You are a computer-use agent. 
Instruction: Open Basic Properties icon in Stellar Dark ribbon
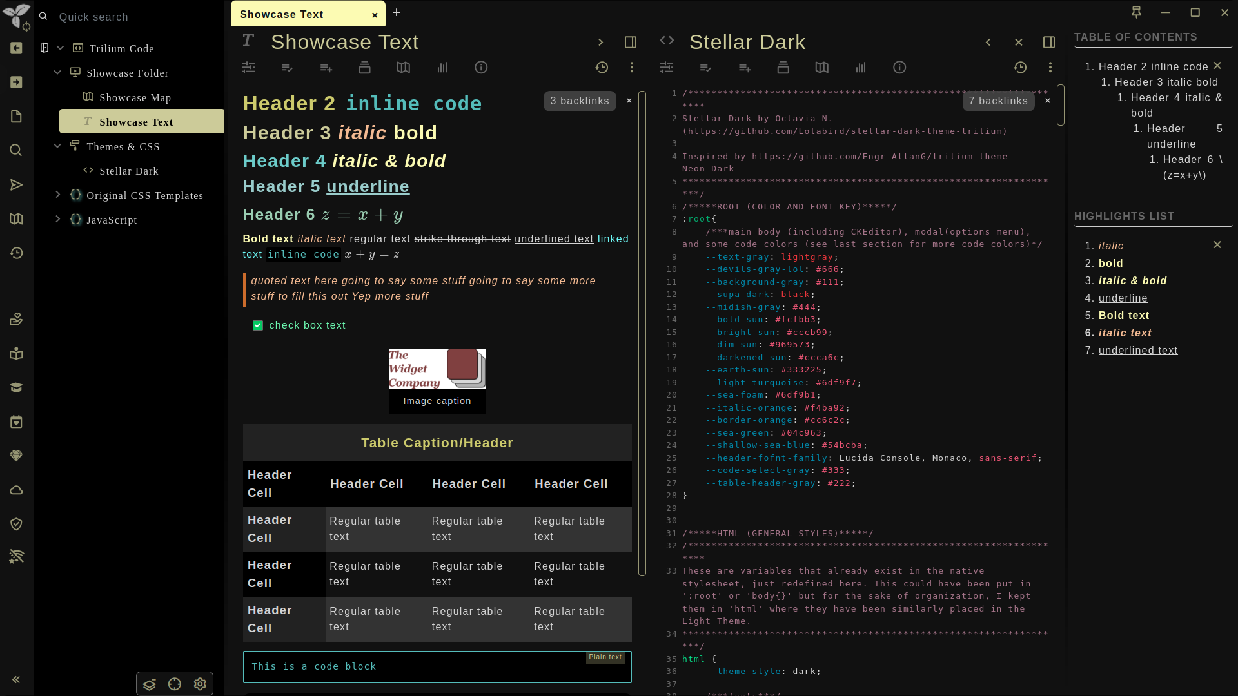(667, 67)
